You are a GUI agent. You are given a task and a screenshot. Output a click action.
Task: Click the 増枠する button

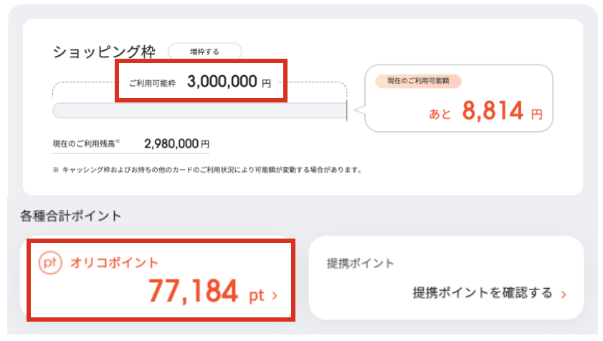(204, 52)
